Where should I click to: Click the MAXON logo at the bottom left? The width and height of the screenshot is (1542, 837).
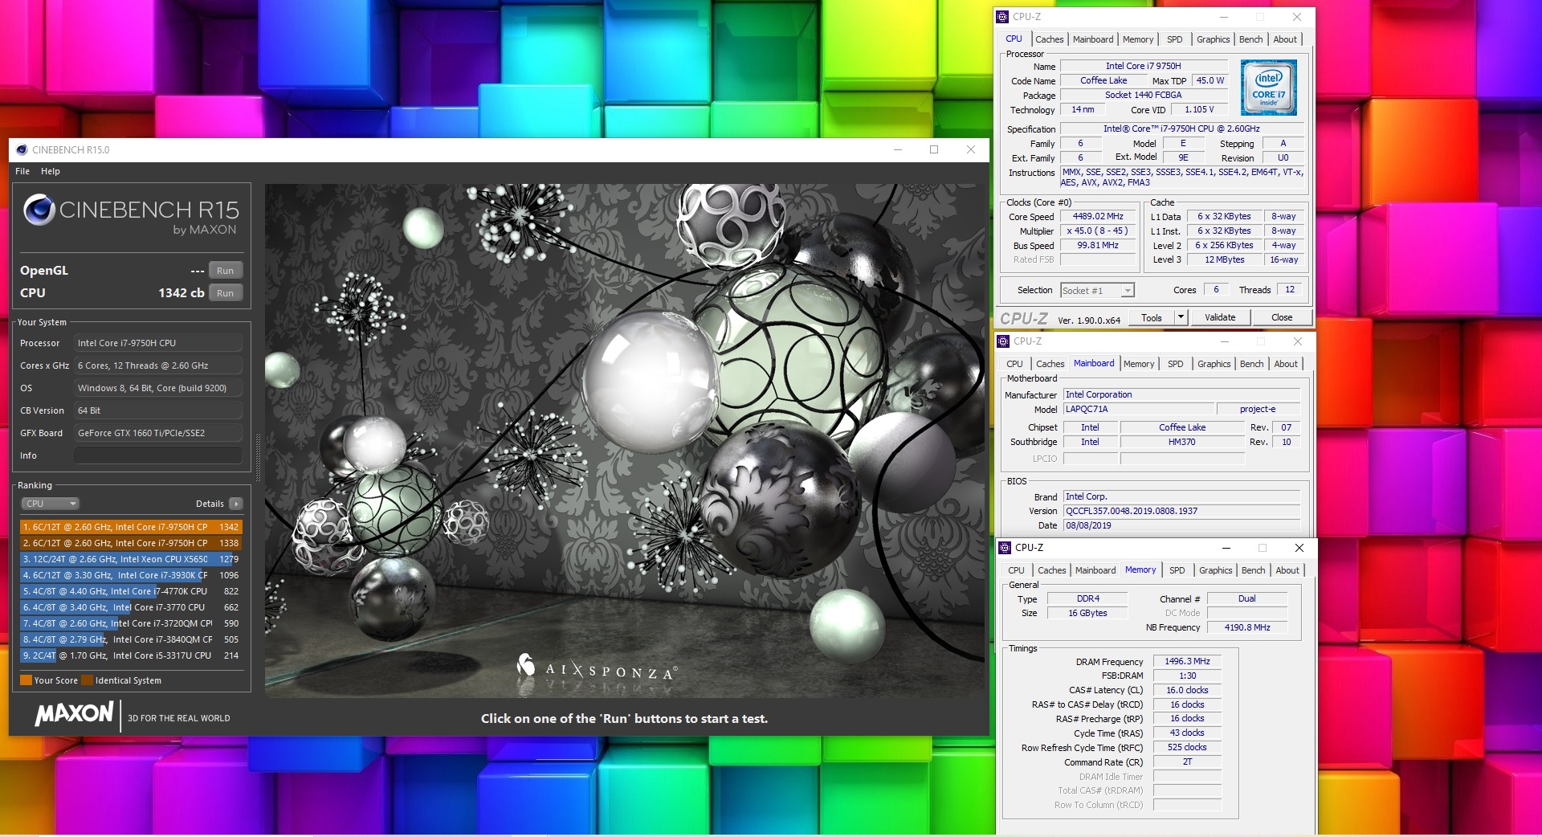click(x=75, y=714)
